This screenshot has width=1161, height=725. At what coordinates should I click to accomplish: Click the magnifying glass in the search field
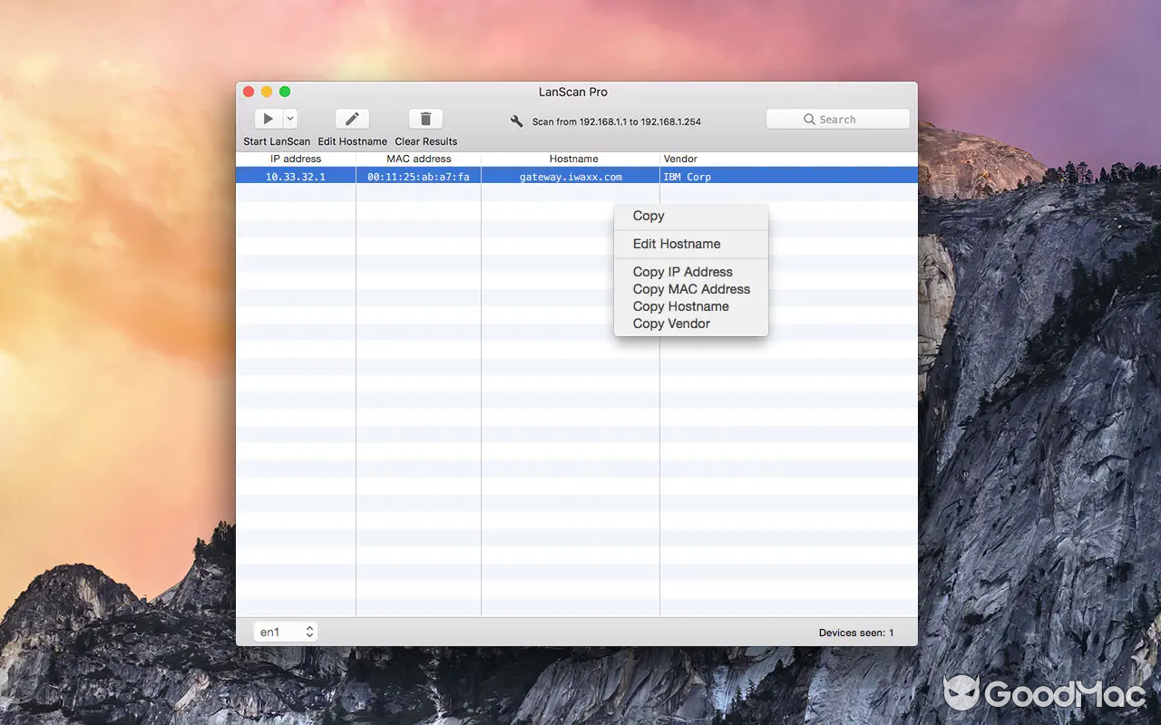pyautogui.click(x=809, y=119)
